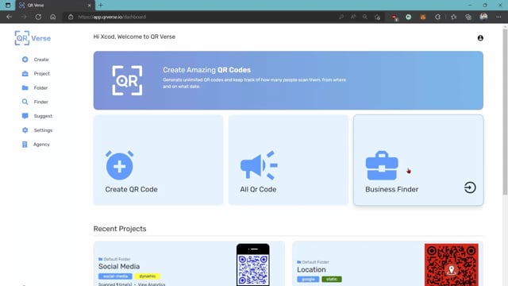Screen dimensions: 508x286
Task: Open the Location project title
Action: 311,270
